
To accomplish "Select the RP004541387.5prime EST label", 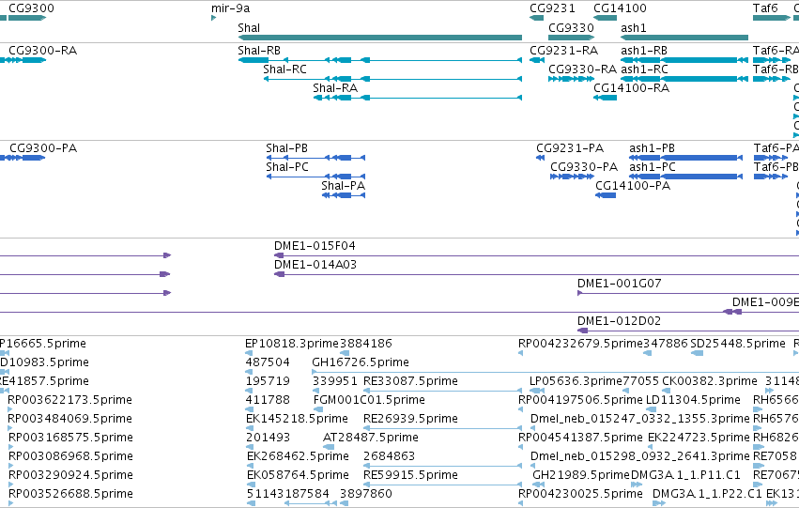I will [x=580, y=439].
